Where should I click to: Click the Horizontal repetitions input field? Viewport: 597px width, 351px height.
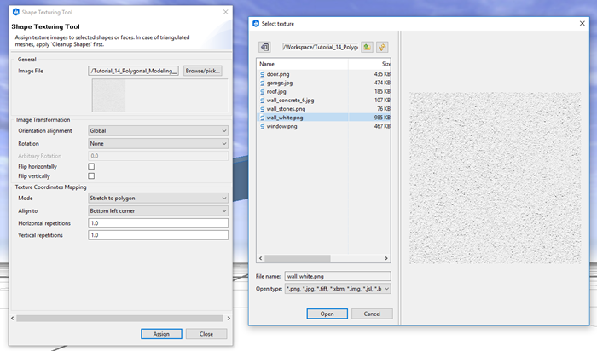(158, 222)
